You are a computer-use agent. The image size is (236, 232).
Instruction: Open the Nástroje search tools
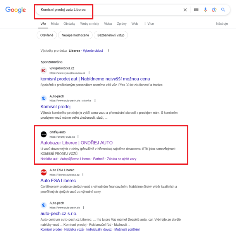[x=222, y=24]
